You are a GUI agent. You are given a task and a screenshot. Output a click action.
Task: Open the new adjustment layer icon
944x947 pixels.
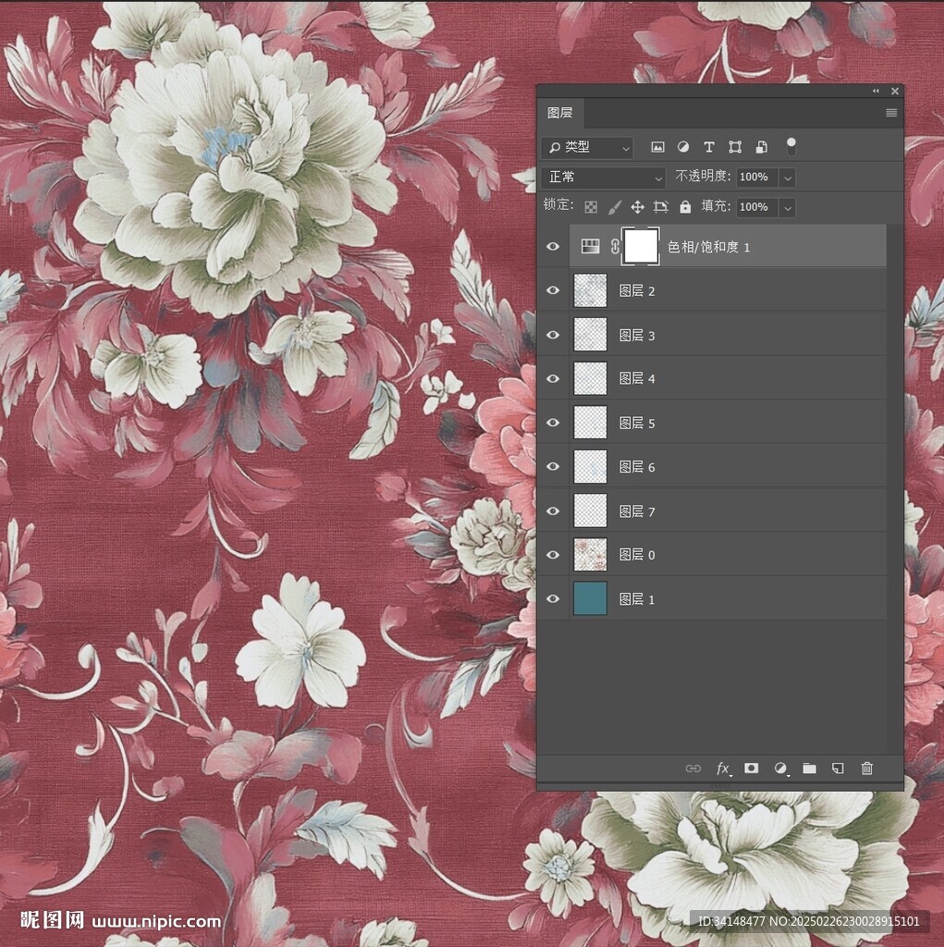780,769
